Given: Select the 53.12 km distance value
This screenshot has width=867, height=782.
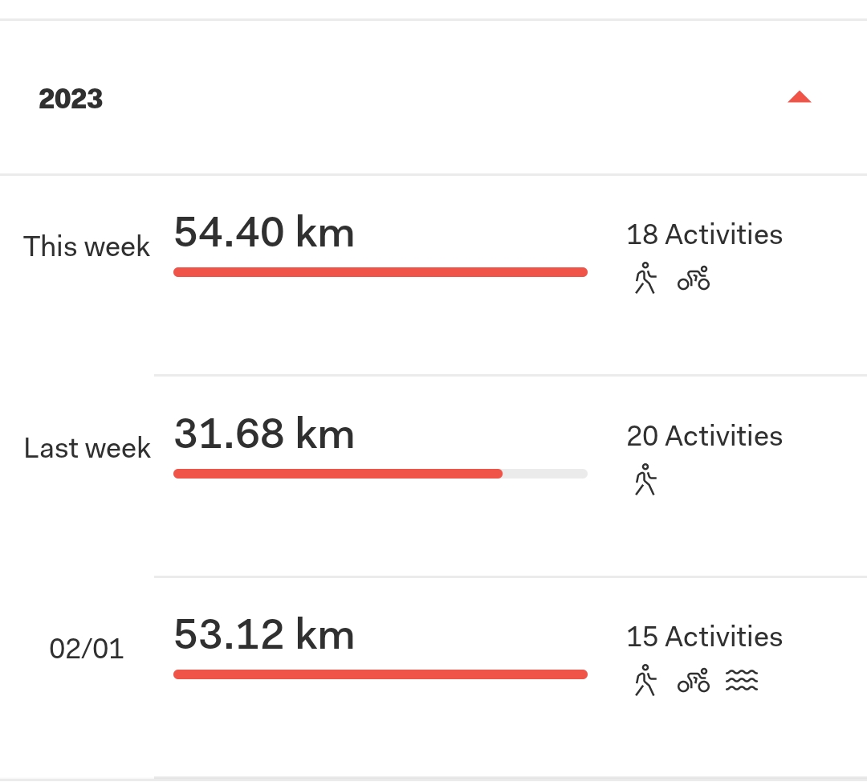Looking at the screenshot, I should pyautogui.click(x=264, y=634).
